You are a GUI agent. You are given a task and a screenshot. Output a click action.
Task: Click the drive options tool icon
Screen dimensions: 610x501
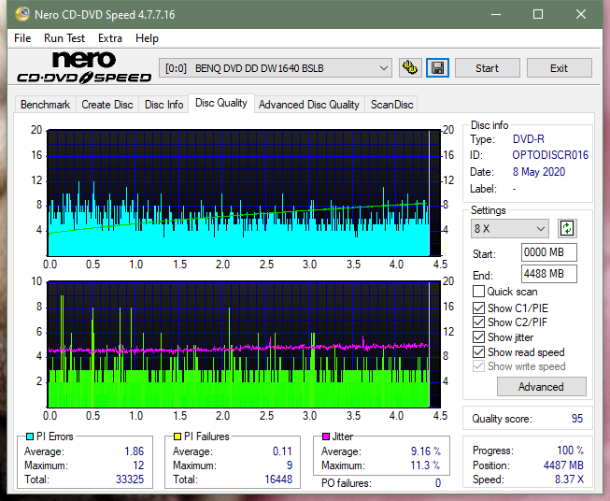pos(410,68)
